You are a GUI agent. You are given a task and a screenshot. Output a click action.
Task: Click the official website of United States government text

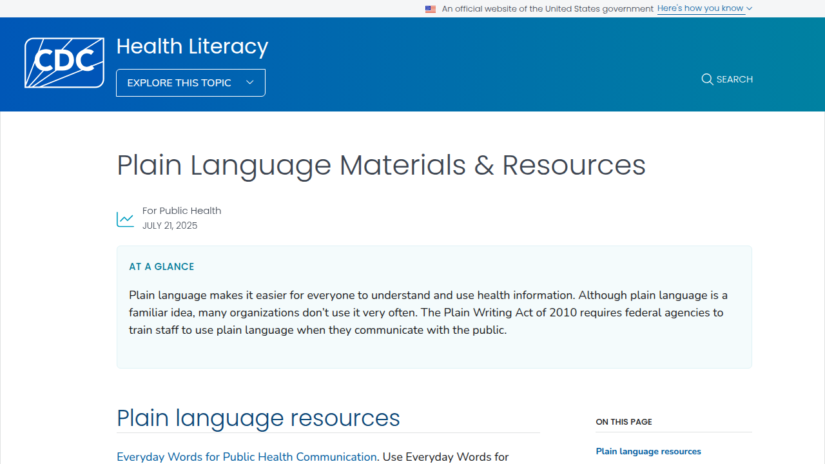[x=548, y=9]
